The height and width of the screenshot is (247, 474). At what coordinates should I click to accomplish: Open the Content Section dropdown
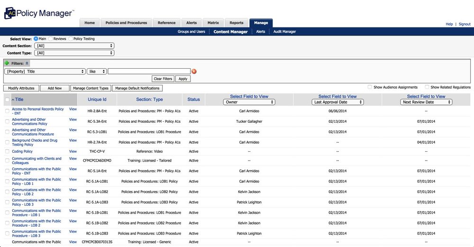click(74, 46)
